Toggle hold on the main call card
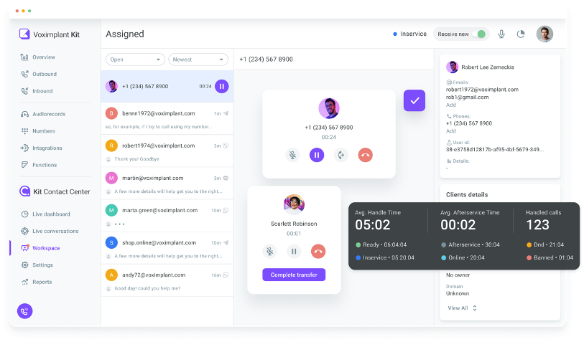 (x=317, y=155)
